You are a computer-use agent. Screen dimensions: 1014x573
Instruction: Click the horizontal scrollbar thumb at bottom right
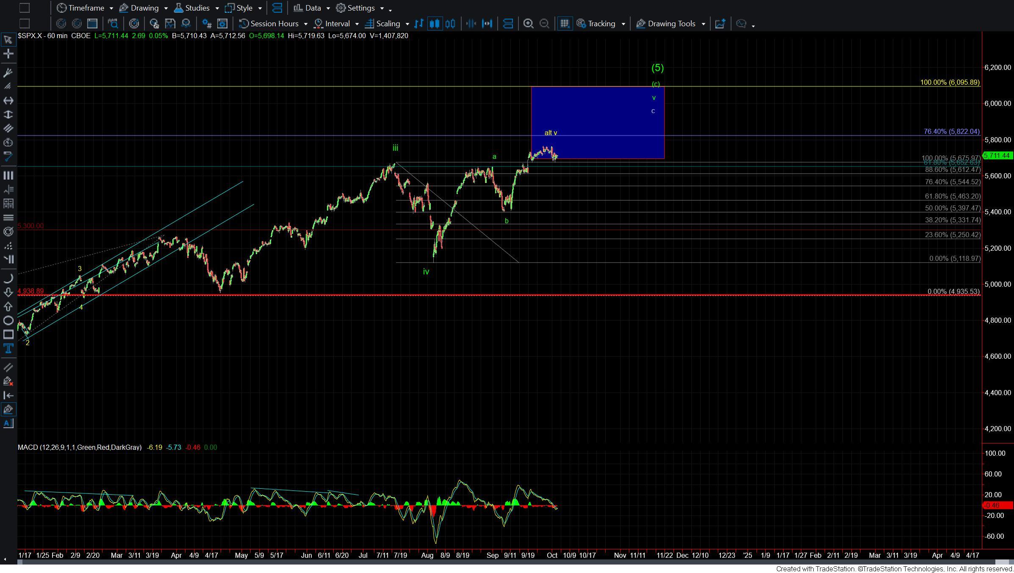pos(1001,562)
